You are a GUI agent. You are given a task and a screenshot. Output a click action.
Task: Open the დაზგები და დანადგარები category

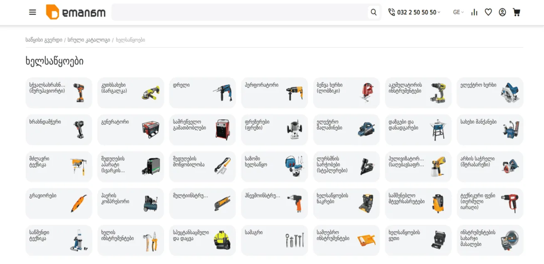418,130
